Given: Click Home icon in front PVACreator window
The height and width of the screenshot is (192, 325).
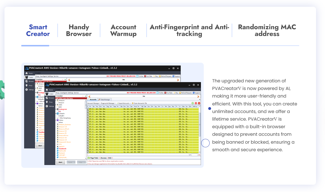Looking at the screenshot, I should point(47,90).
